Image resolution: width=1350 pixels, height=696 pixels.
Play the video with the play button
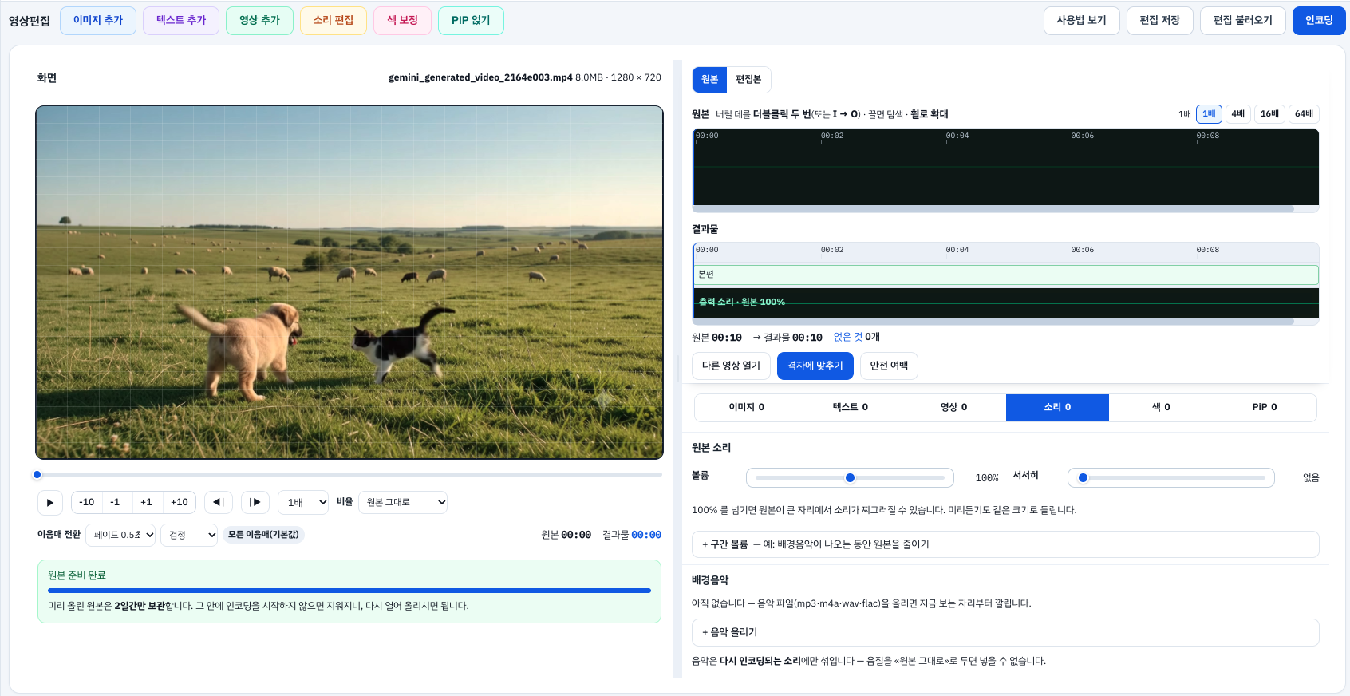(50, 503)
